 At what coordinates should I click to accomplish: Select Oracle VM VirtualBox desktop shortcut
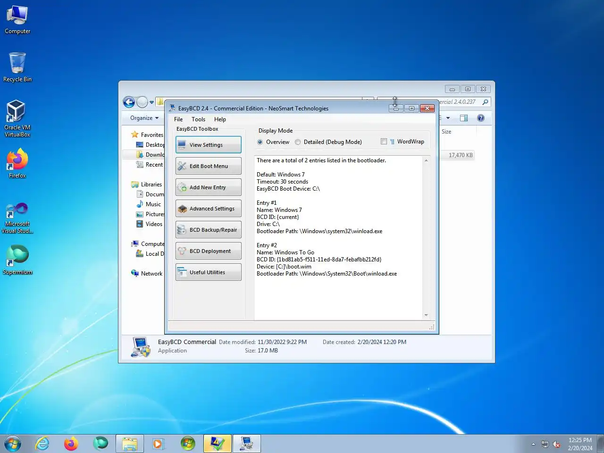tap(17, 118)
